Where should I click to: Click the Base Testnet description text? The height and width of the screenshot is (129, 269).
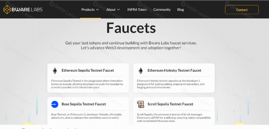click(x=86, y=116)
